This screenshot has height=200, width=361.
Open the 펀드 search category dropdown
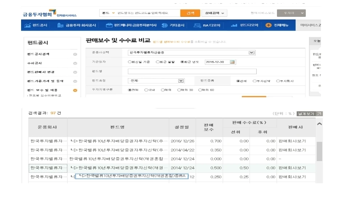tap(108, 13)
